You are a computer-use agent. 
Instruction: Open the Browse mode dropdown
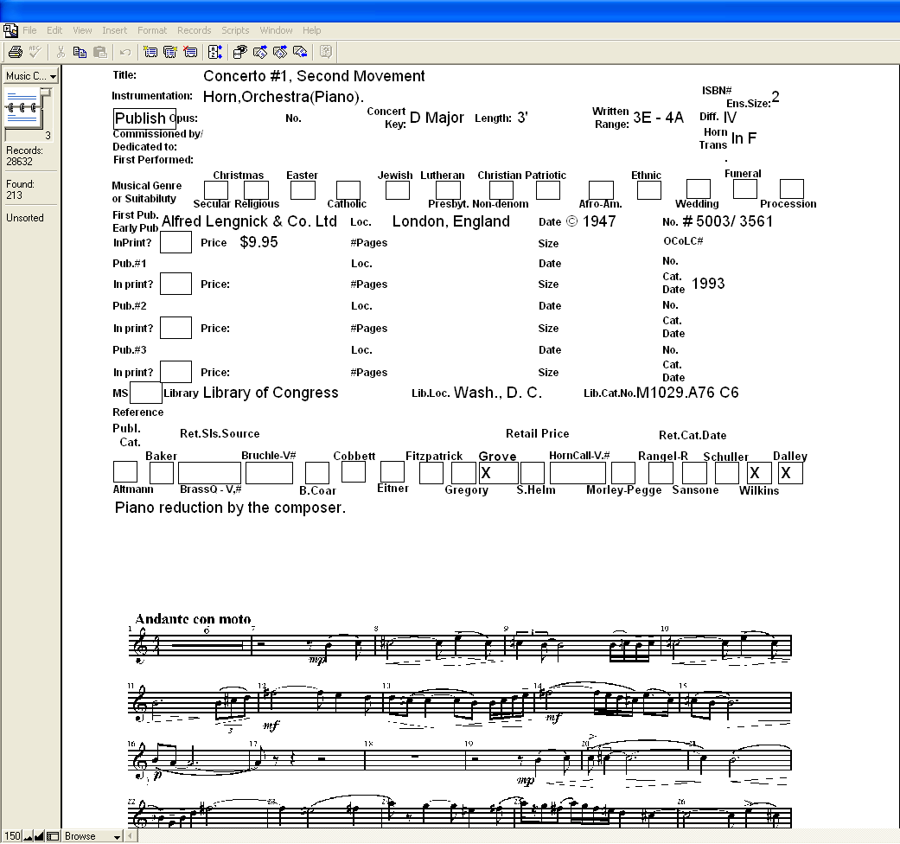(x=93, y=836)
